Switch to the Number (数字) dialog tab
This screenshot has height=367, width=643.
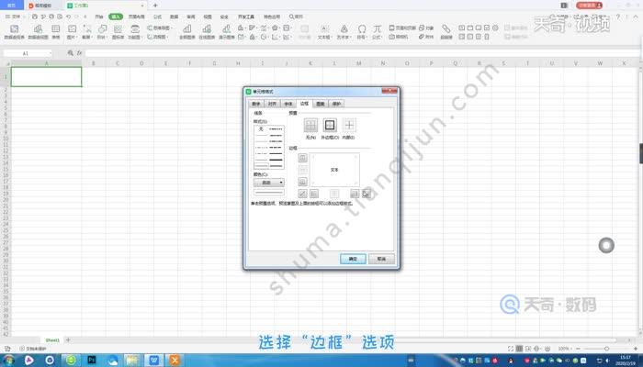click(x=256, y=104)
